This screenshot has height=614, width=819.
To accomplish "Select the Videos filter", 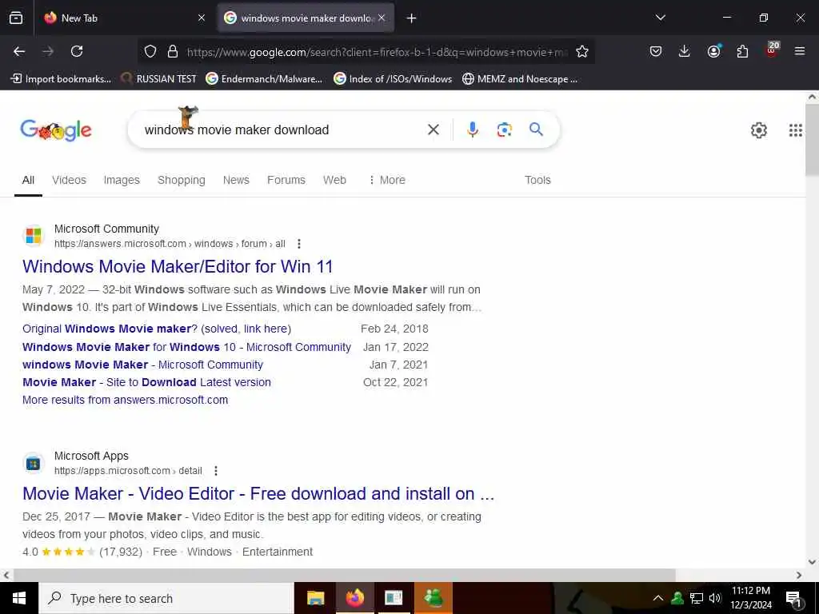I will pos(69,180).
